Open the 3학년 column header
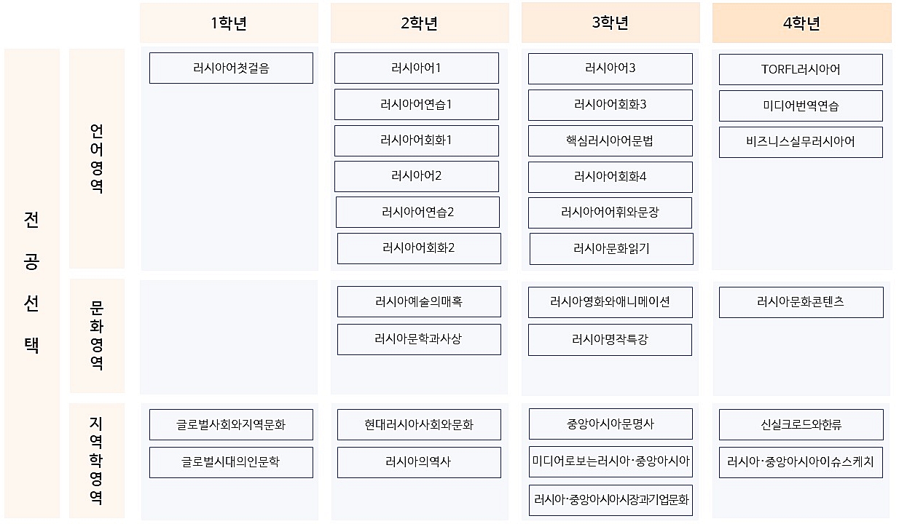The image size is (899, 524). [611, 23]
